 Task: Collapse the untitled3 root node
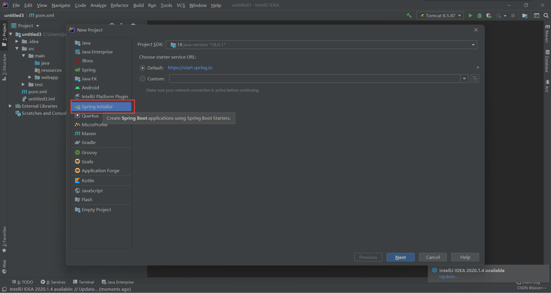pos(11,34)
